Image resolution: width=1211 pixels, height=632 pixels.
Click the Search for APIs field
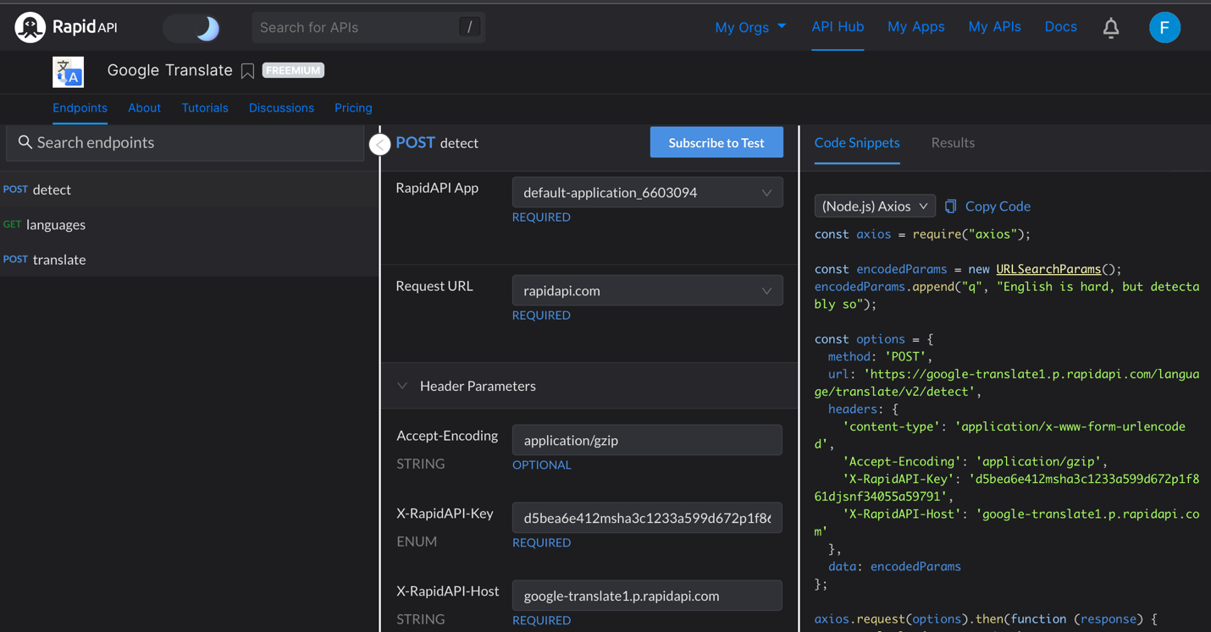pyautogui.click(x=368, y=28)
